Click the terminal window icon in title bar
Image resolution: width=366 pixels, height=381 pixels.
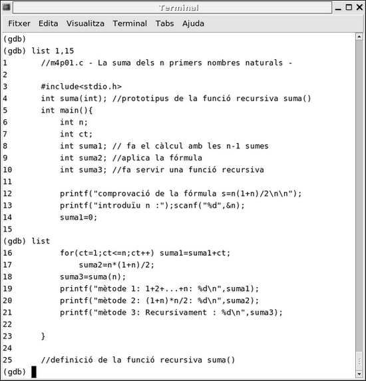[6, 7]
